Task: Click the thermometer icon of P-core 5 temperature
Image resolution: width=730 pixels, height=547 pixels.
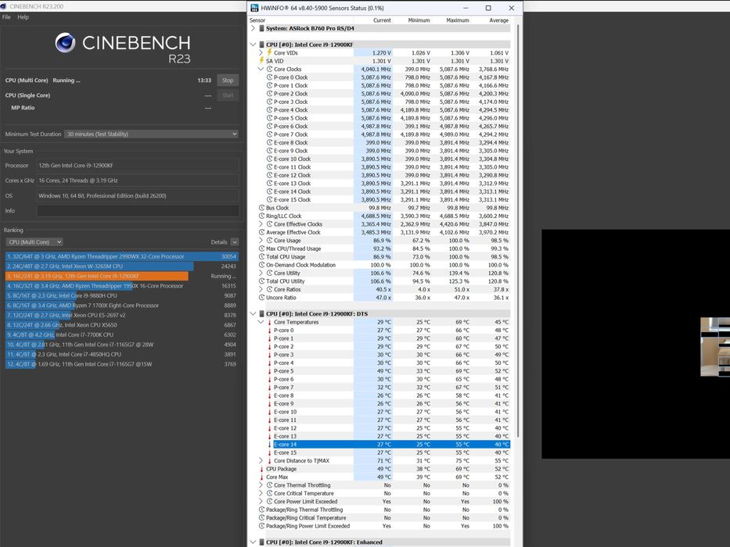Action: pos(270,371)
